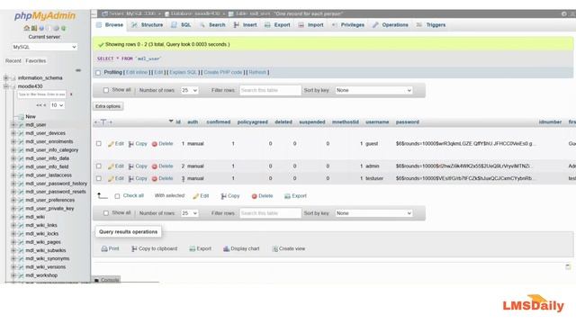The width and height of the screenshot is (576, 324).
Task: Expand the information_schema database node
Action: click(x=5, y=78)
